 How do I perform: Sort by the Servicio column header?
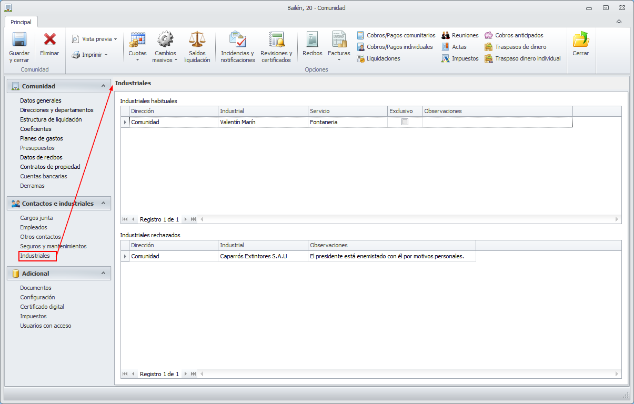347,111
